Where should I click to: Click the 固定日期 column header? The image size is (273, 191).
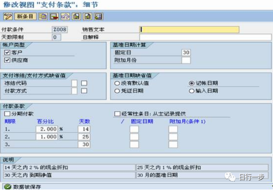(142, 121)
